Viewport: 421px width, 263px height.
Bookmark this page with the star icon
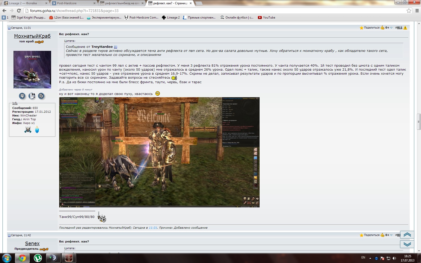tap(409, 11)
